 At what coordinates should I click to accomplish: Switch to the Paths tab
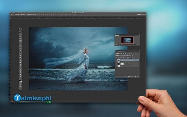117,52
